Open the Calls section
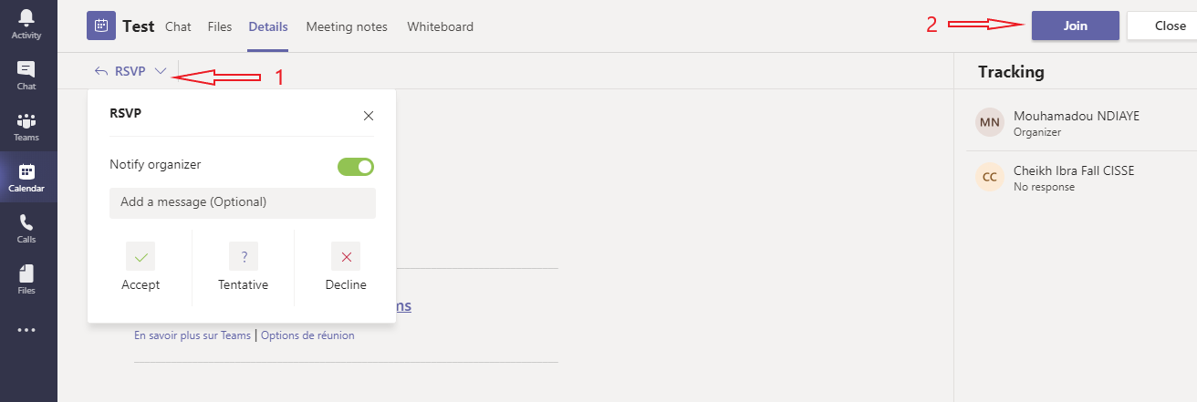 (x=26, y=228)
